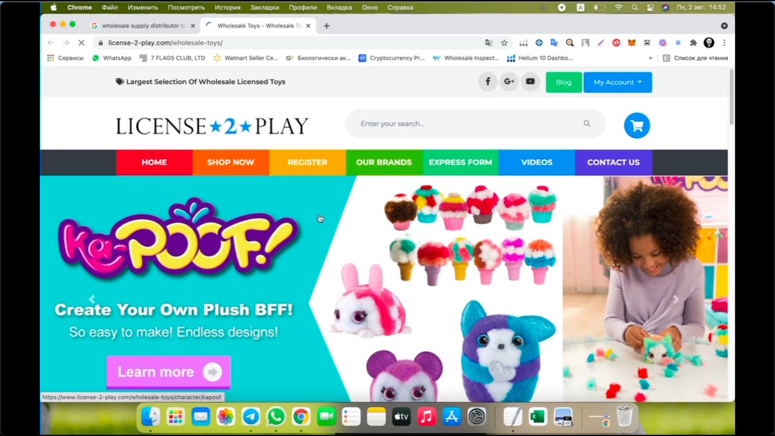Open OUR BRANDS navigation item
Image resolution: width=775 pixels, height=436 pixels.
pos(384,162)
